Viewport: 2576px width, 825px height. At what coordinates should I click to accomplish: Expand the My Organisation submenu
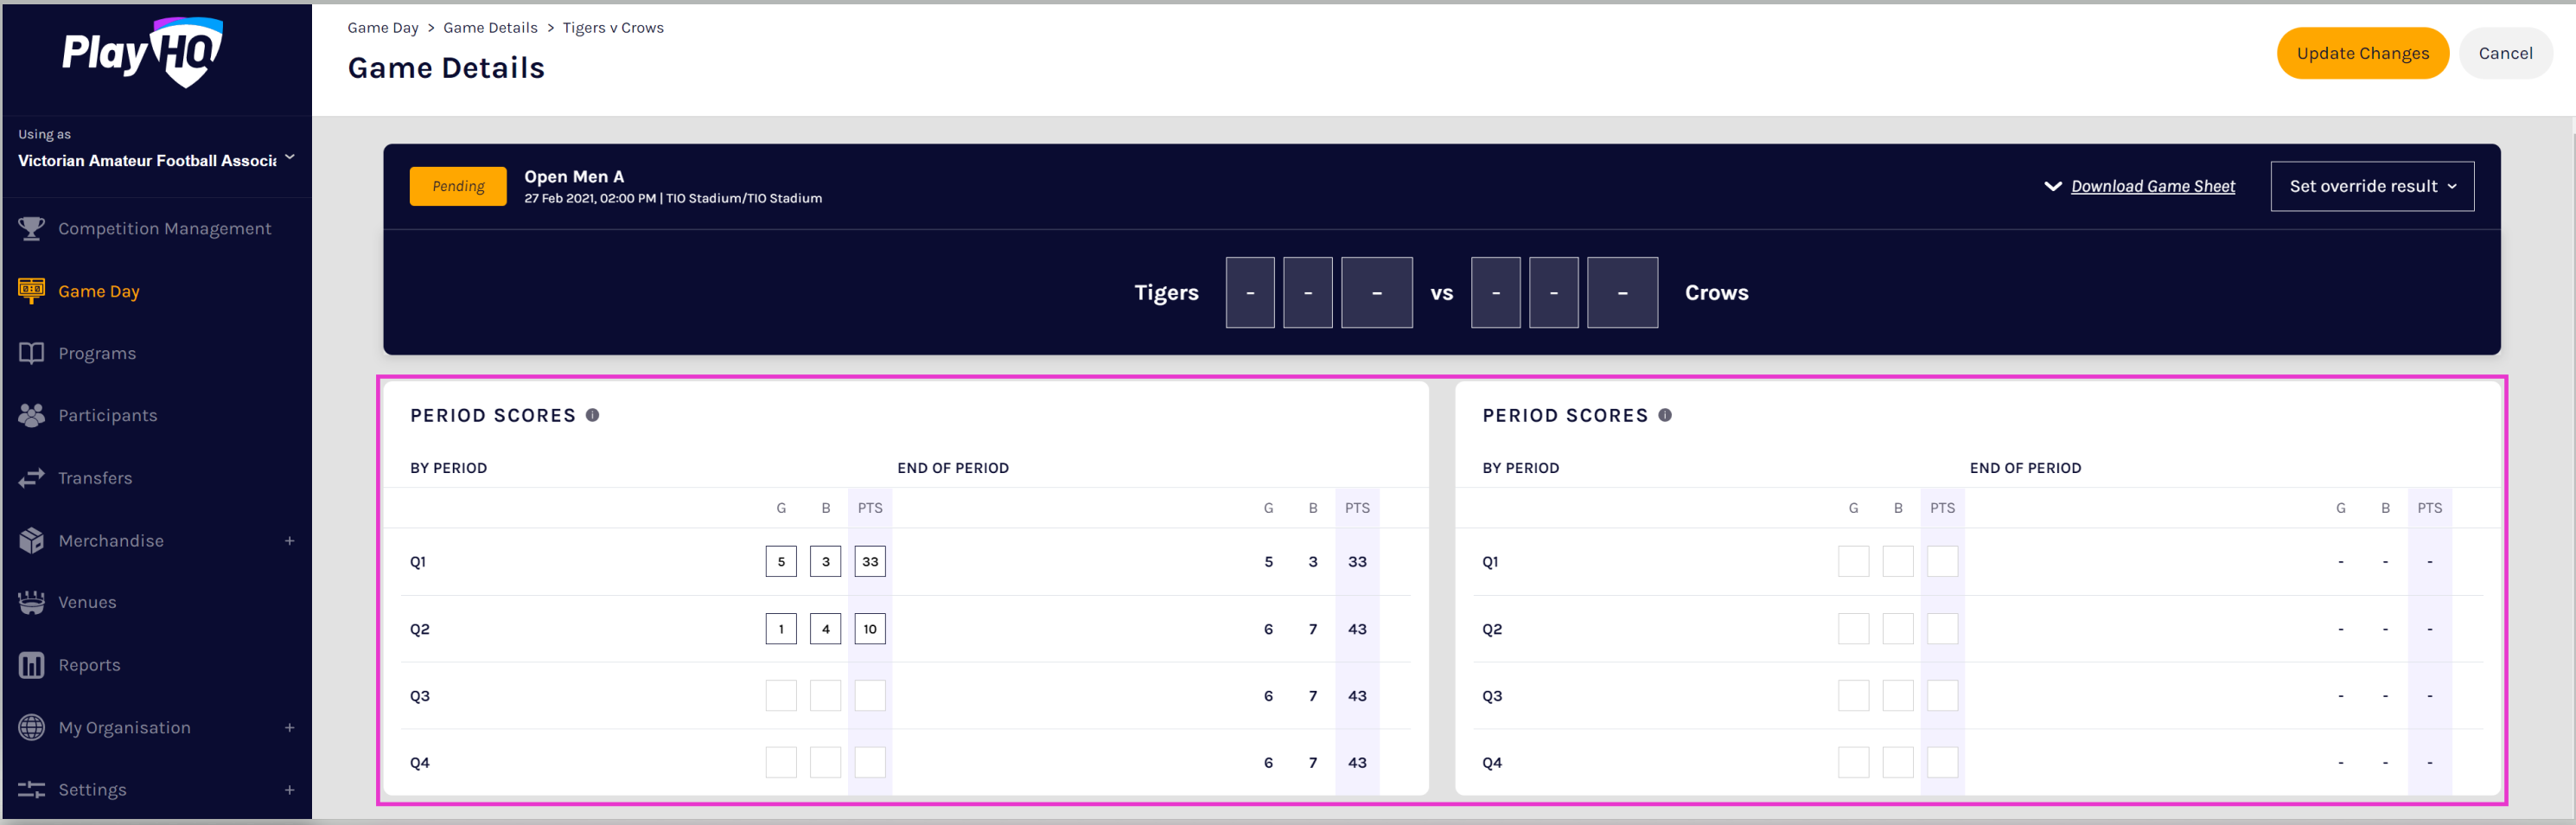[x=289, y=728]
